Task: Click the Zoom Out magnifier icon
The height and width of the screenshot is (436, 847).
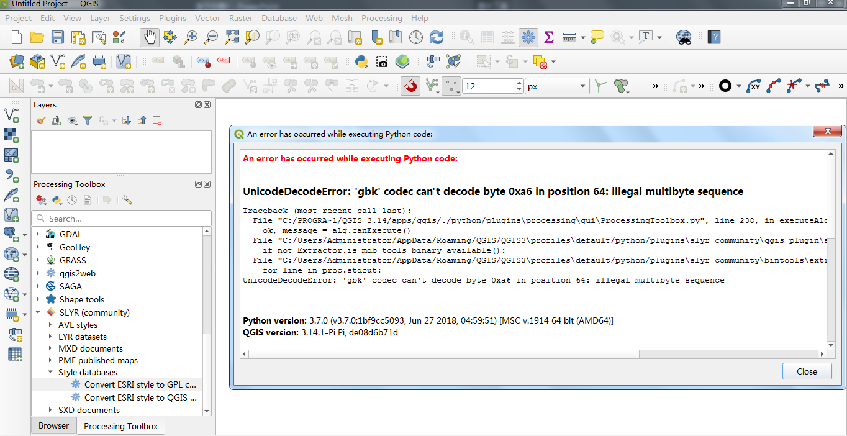Action: tap(211, 37)
